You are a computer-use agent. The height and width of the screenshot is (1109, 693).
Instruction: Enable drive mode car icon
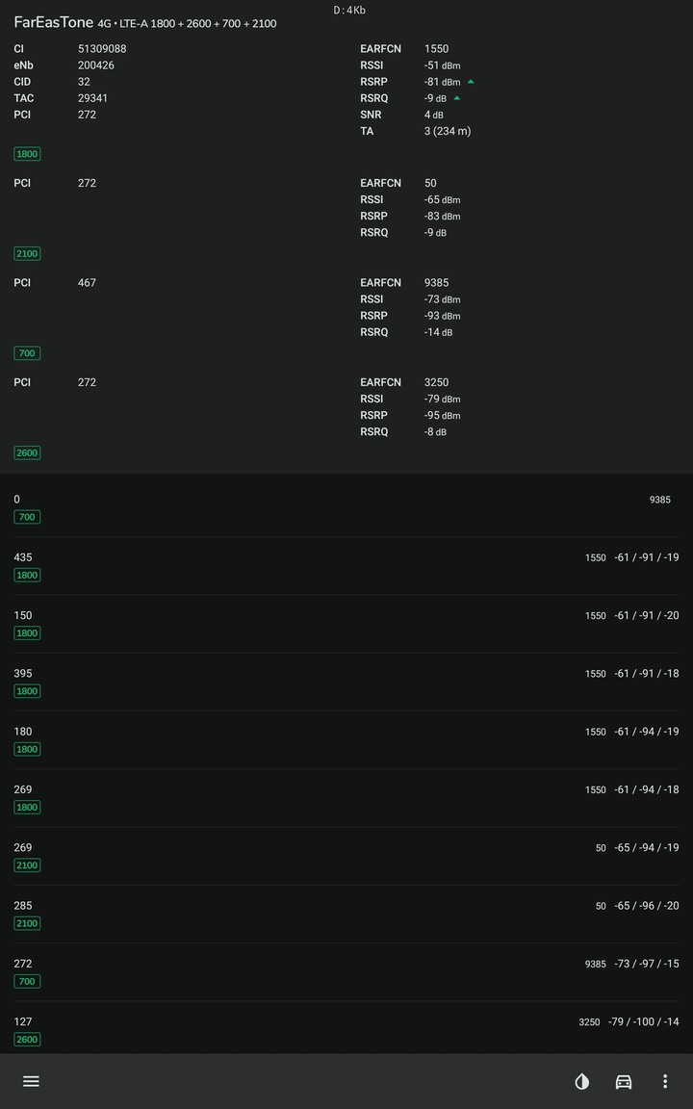(x=624, y=1081)
